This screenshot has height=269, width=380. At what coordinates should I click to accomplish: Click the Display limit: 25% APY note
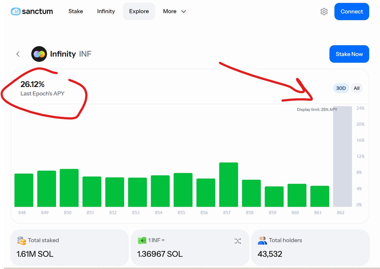[317, 109]
